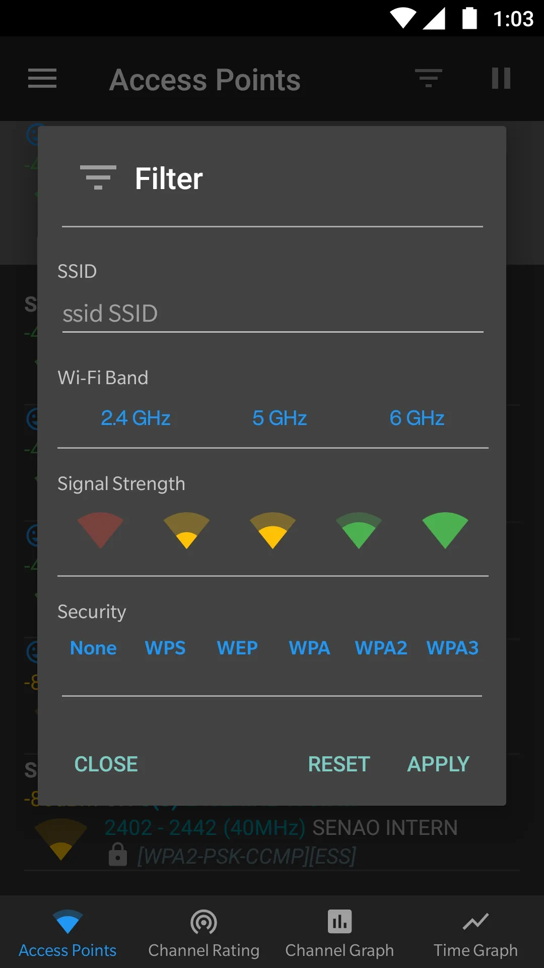Open the Channel Rating tab
The height and width of the screenshot is (968, 544).
tap(203, 933)
